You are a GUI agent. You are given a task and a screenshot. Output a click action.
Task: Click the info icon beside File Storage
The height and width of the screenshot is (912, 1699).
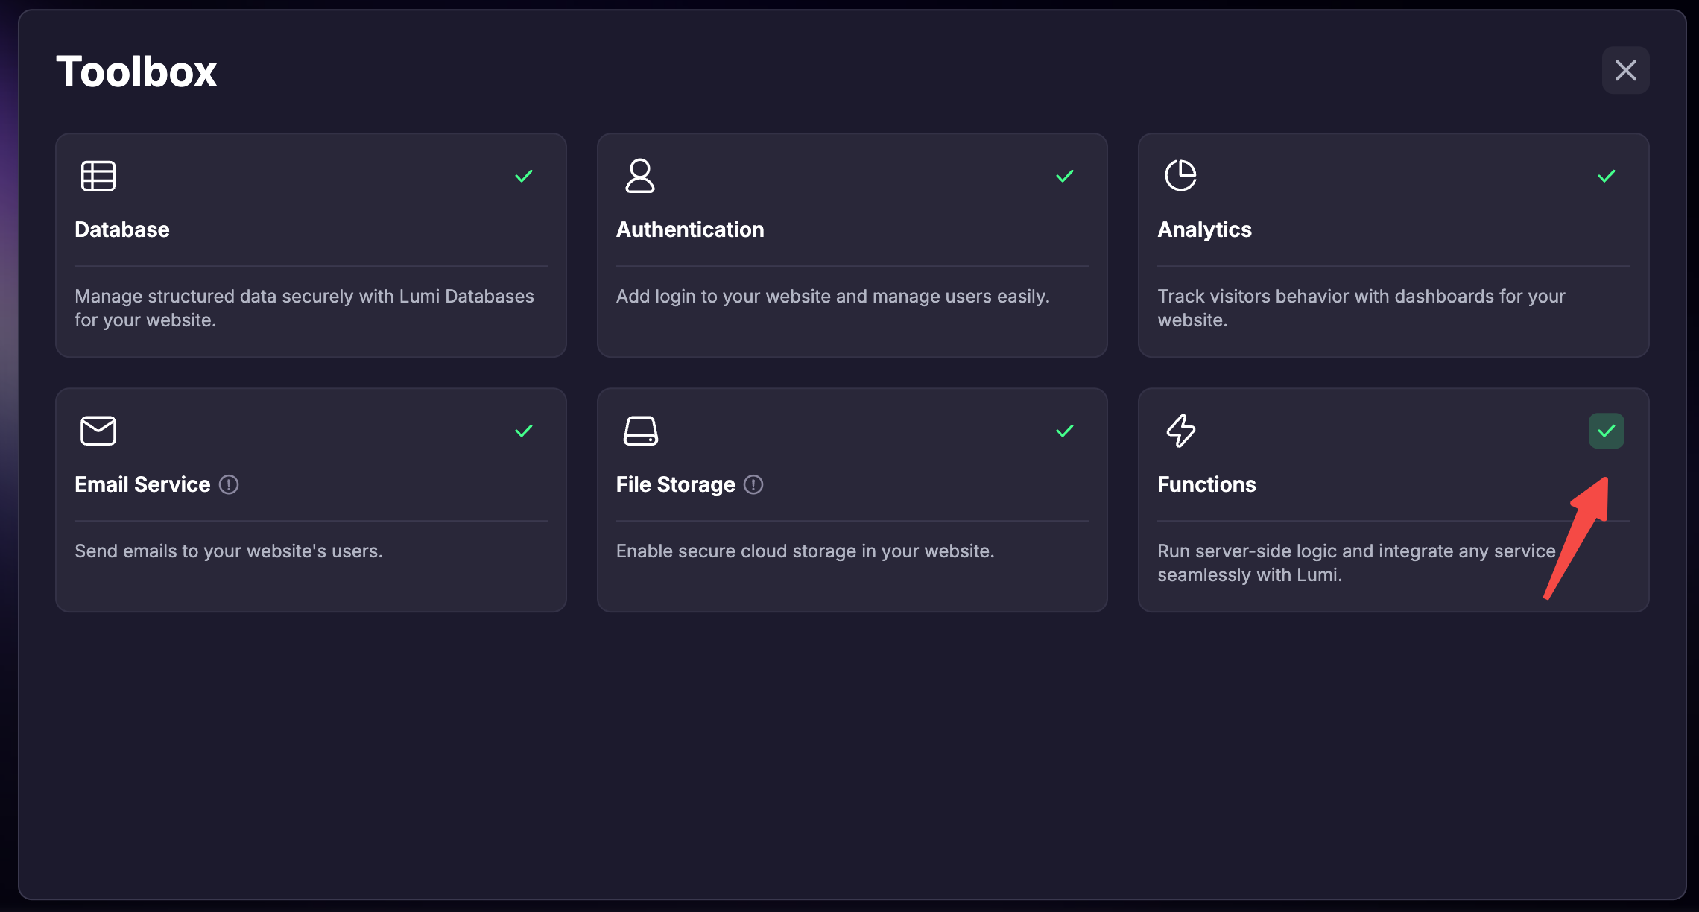pyautogui.click(x=753, y=484)
